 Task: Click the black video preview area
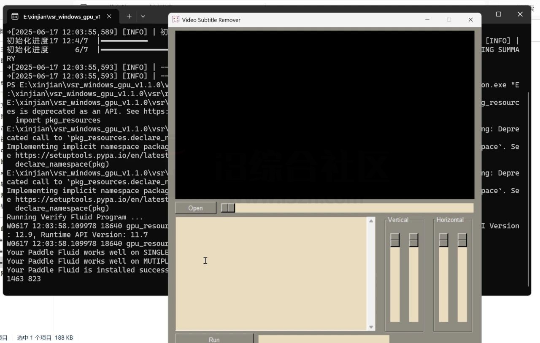coord(324,114)
